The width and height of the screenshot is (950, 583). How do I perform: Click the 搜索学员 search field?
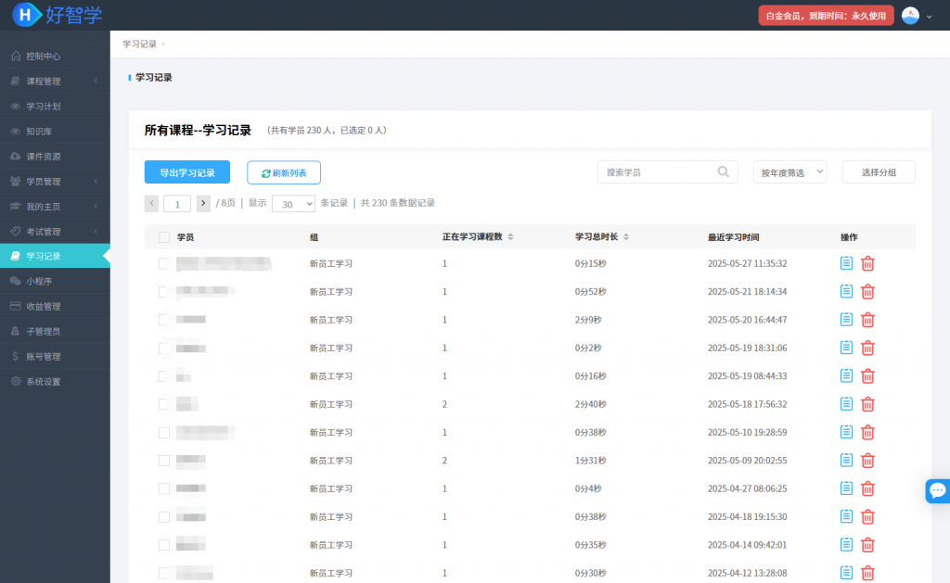pos(668,171)
